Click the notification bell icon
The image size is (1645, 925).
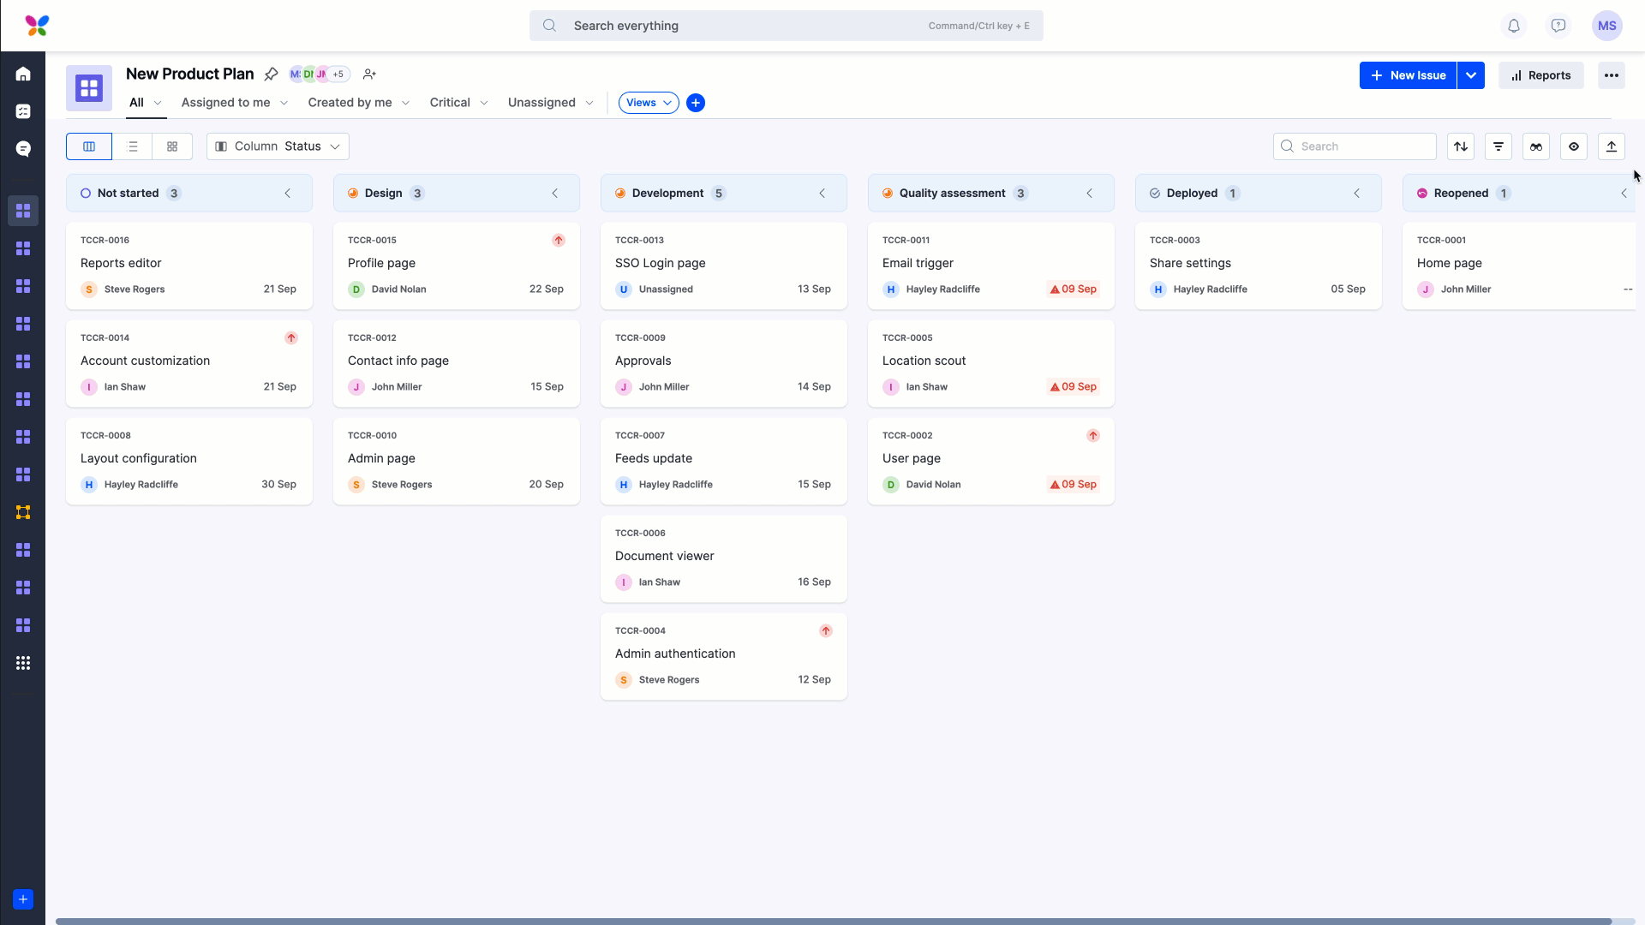[x=1514, y=26]
